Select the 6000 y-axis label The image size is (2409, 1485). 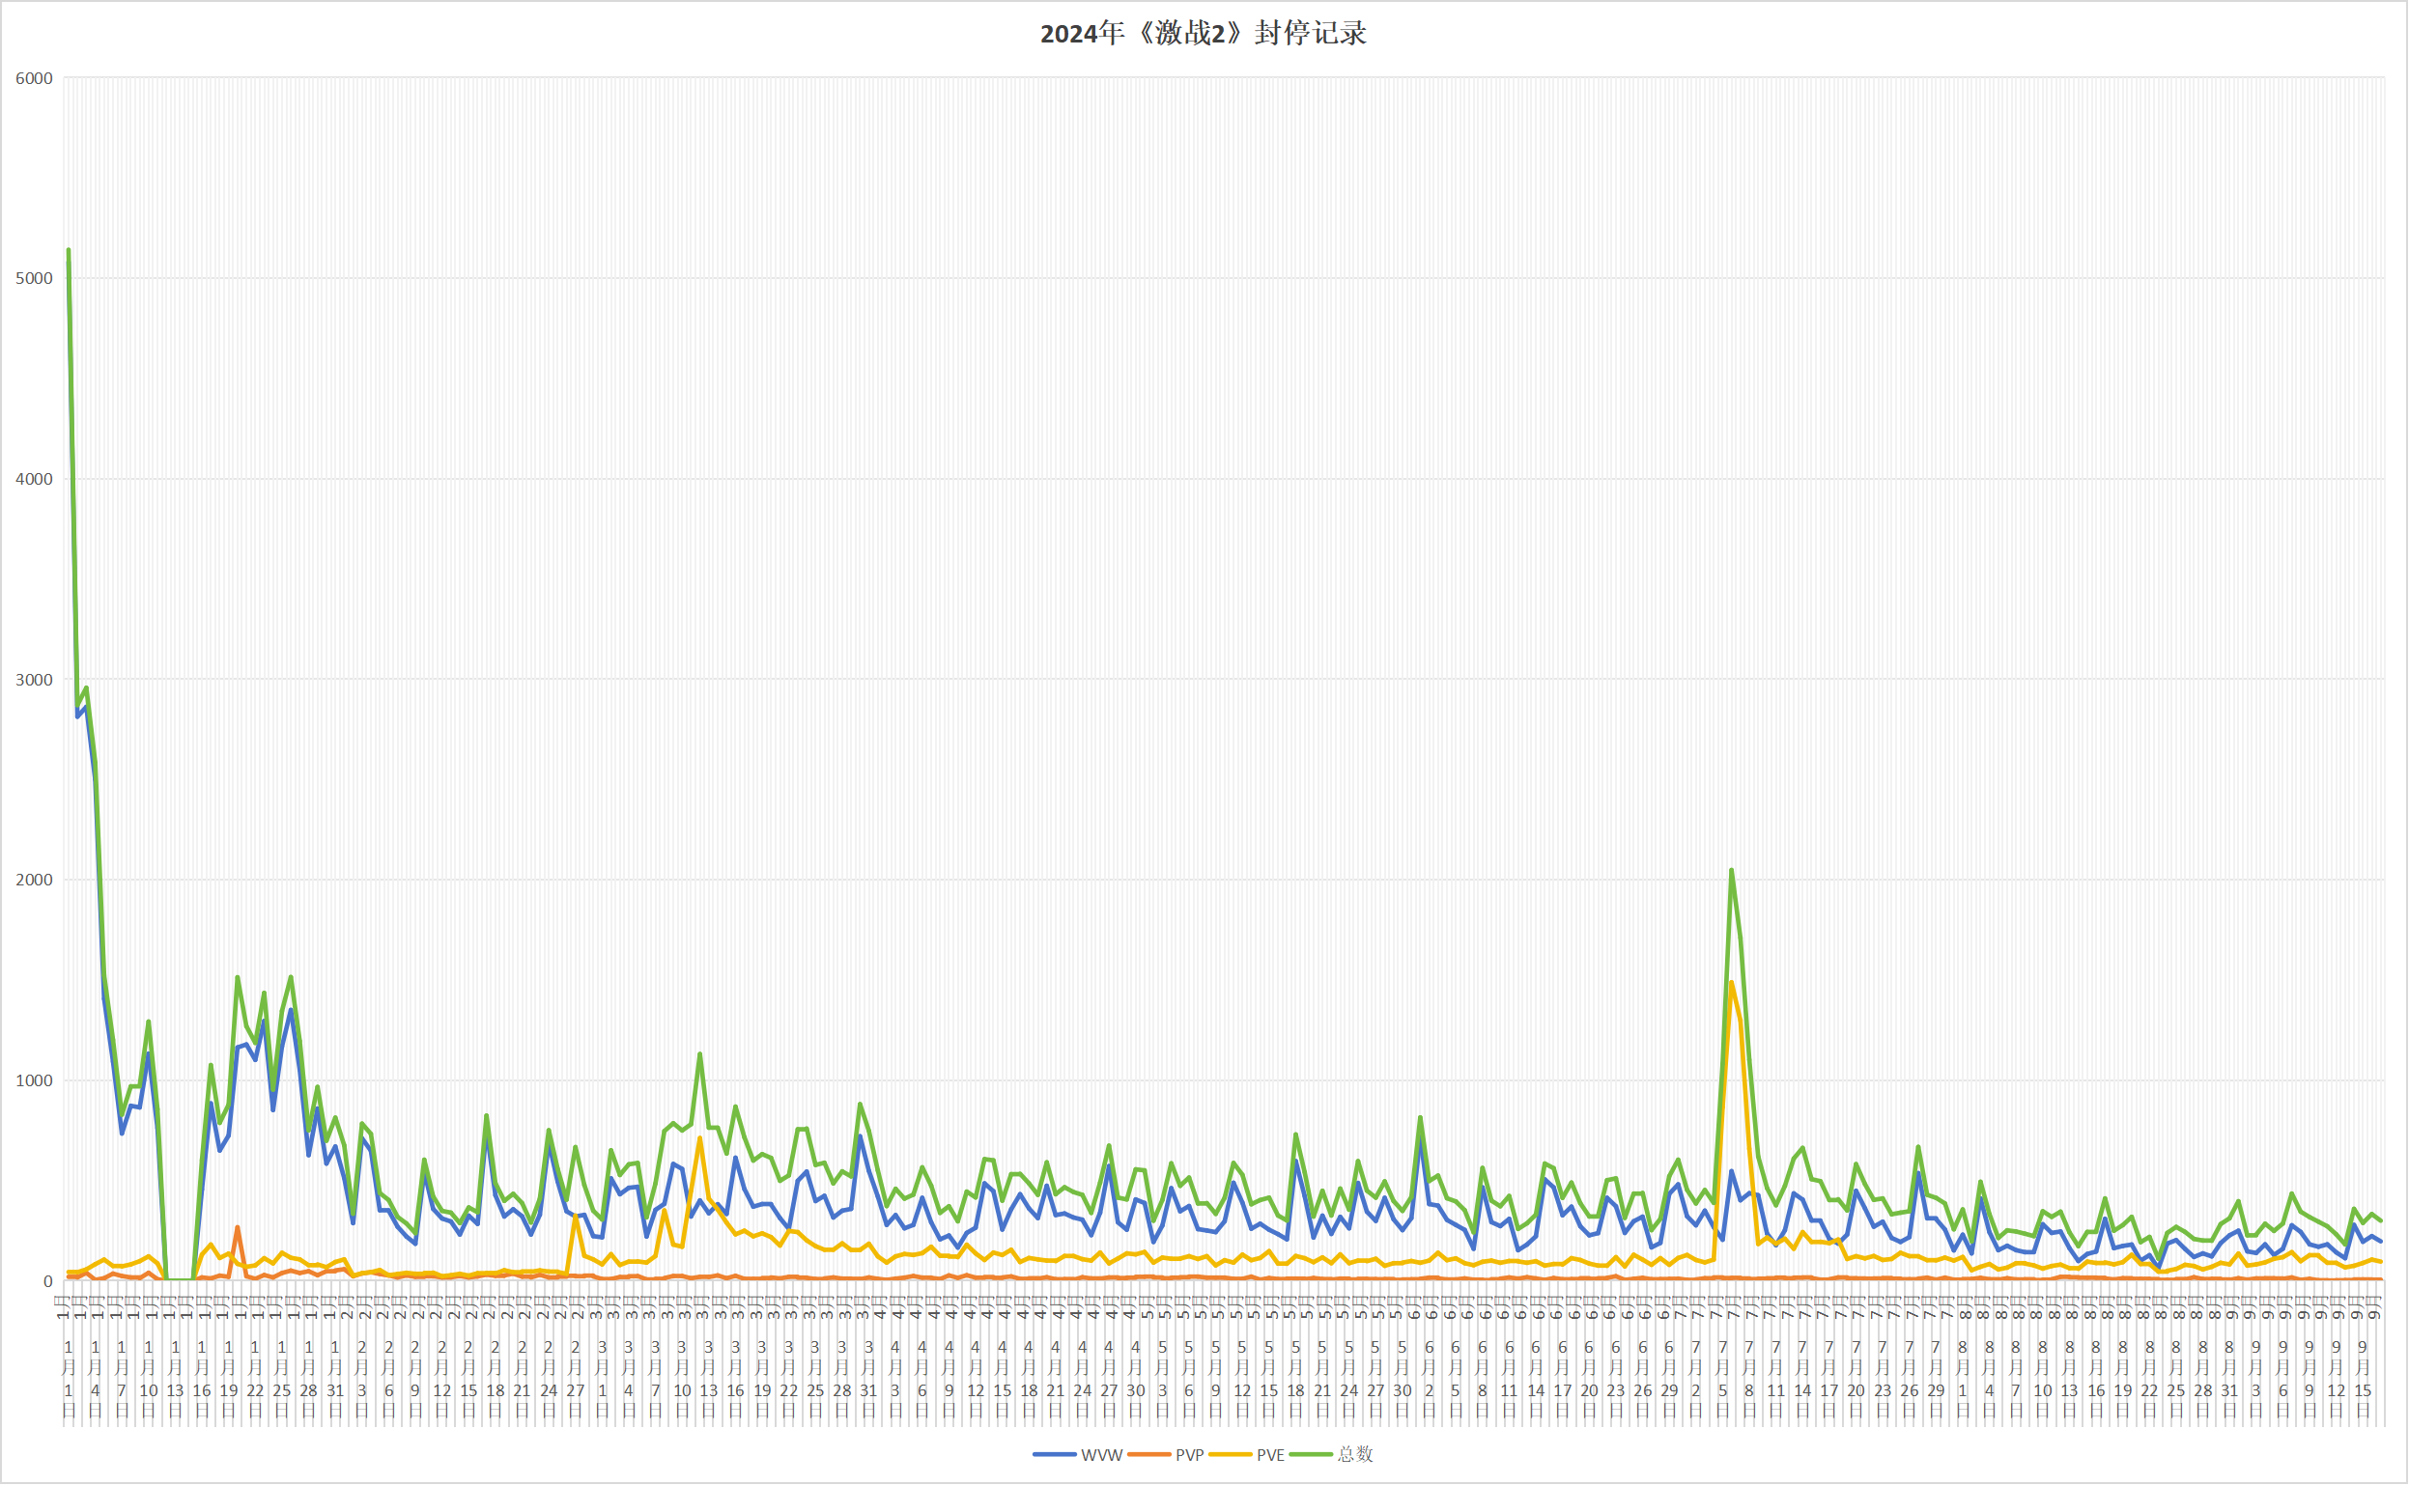[34, 78]
